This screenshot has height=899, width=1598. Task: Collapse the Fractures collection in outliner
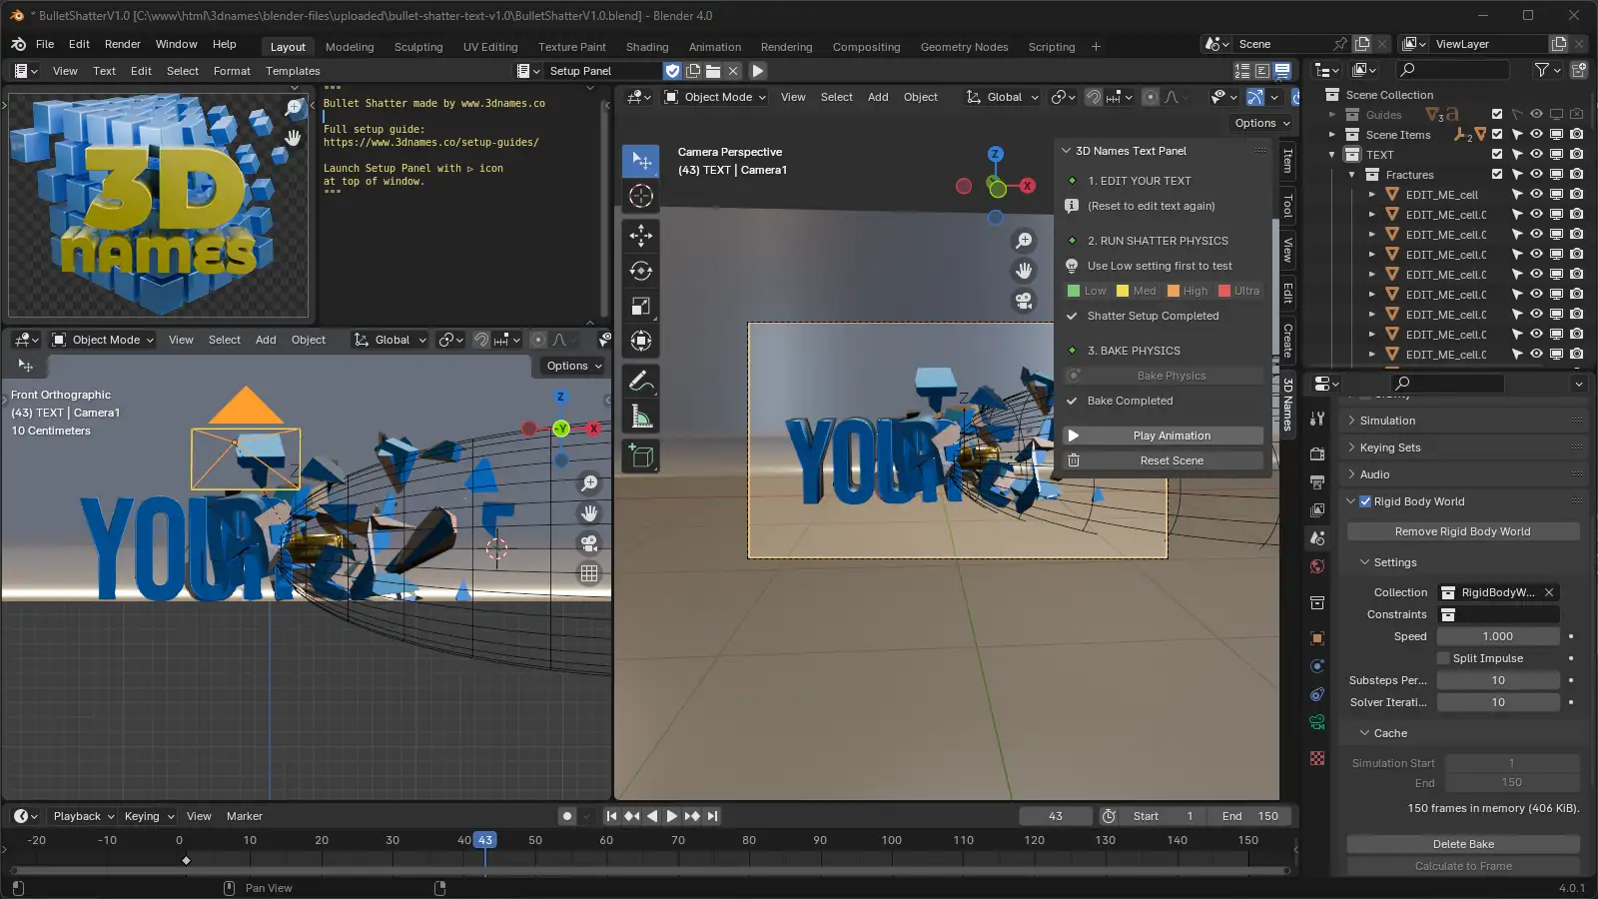[x=1352, y=175]
